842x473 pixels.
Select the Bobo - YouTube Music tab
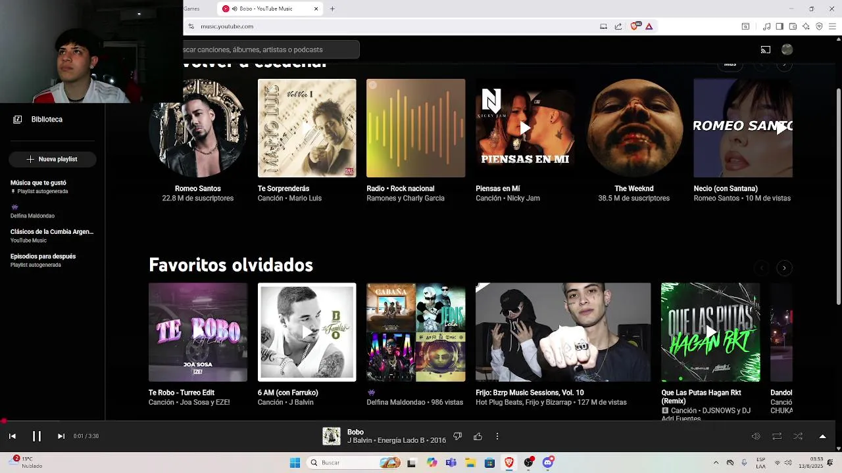[x=270, y=9]
